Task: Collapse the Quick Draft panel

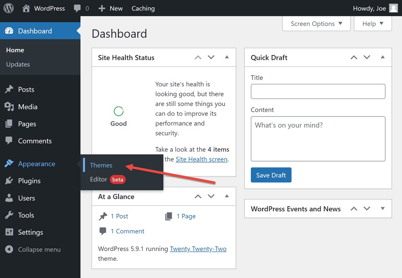Action: pos(382,57)
